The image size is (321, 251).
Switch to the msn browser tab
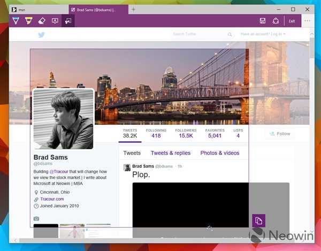37,9
